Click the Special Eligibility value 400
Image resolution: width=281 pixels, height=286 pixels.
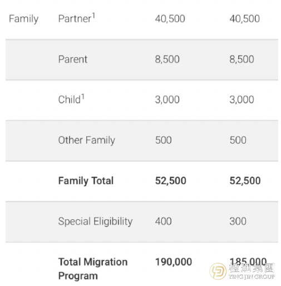[164, 221]
